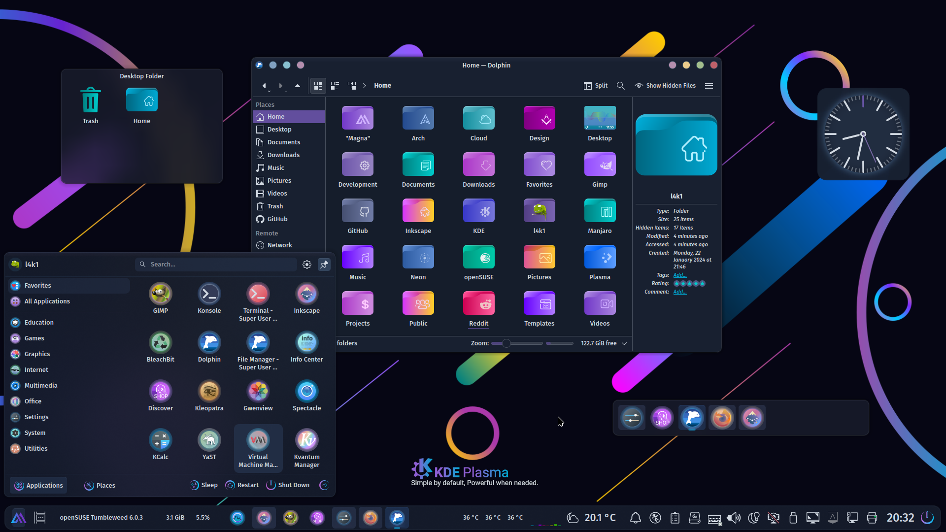
Task: Launch KCalc from favorites
Action: pos(160,445)
